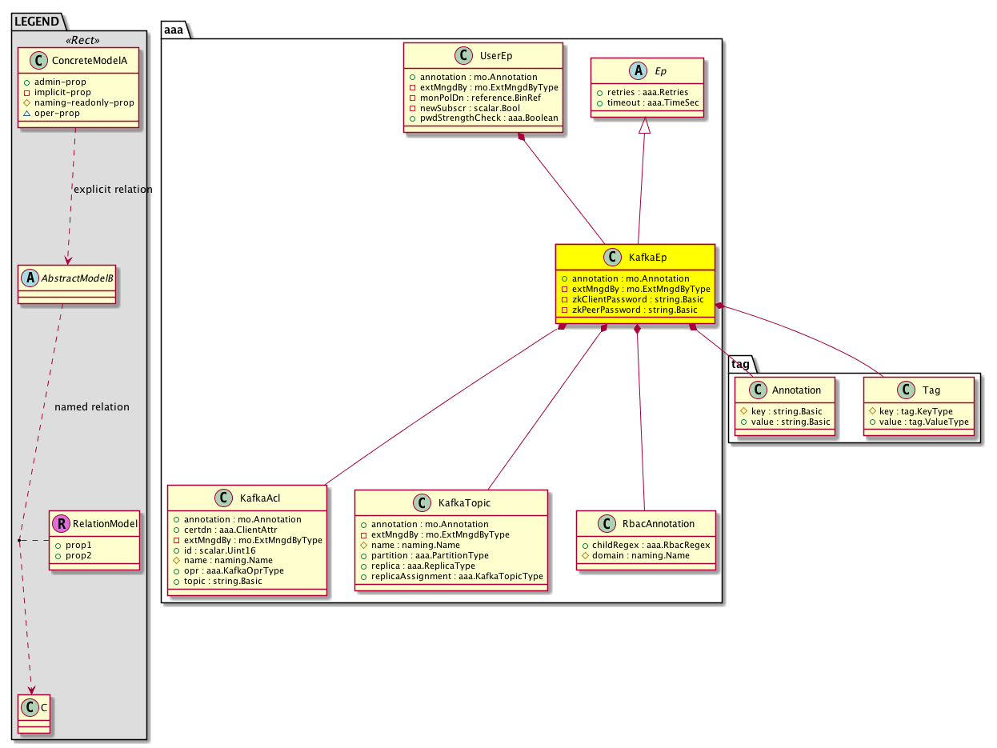This screenshot has width=997, height=748.
Task: Select the 'C' icon in the KafkaEp header
Action: (x=612, y=257)
